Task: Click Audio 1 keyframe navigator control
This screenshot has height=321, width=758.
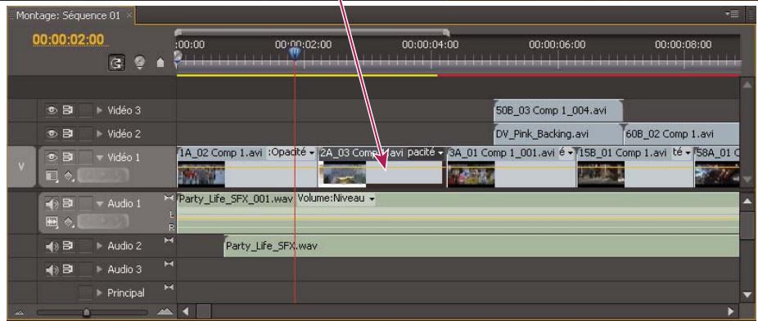Action: 102,221
